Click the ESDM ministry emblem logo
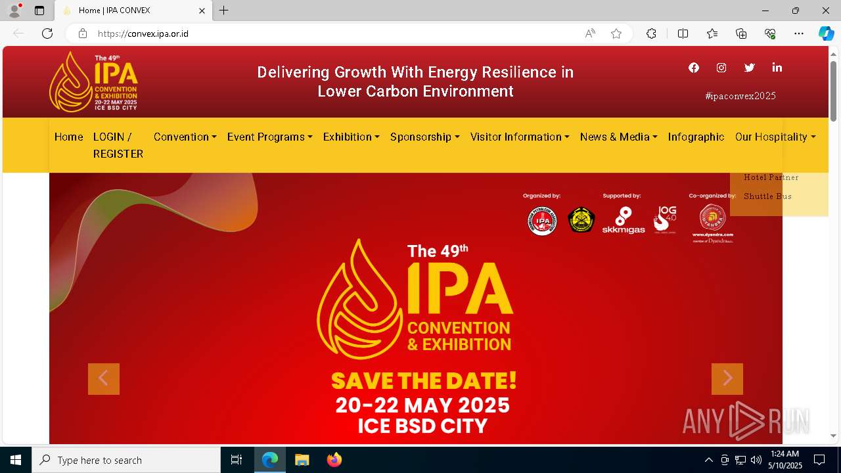 pos(581,220)
